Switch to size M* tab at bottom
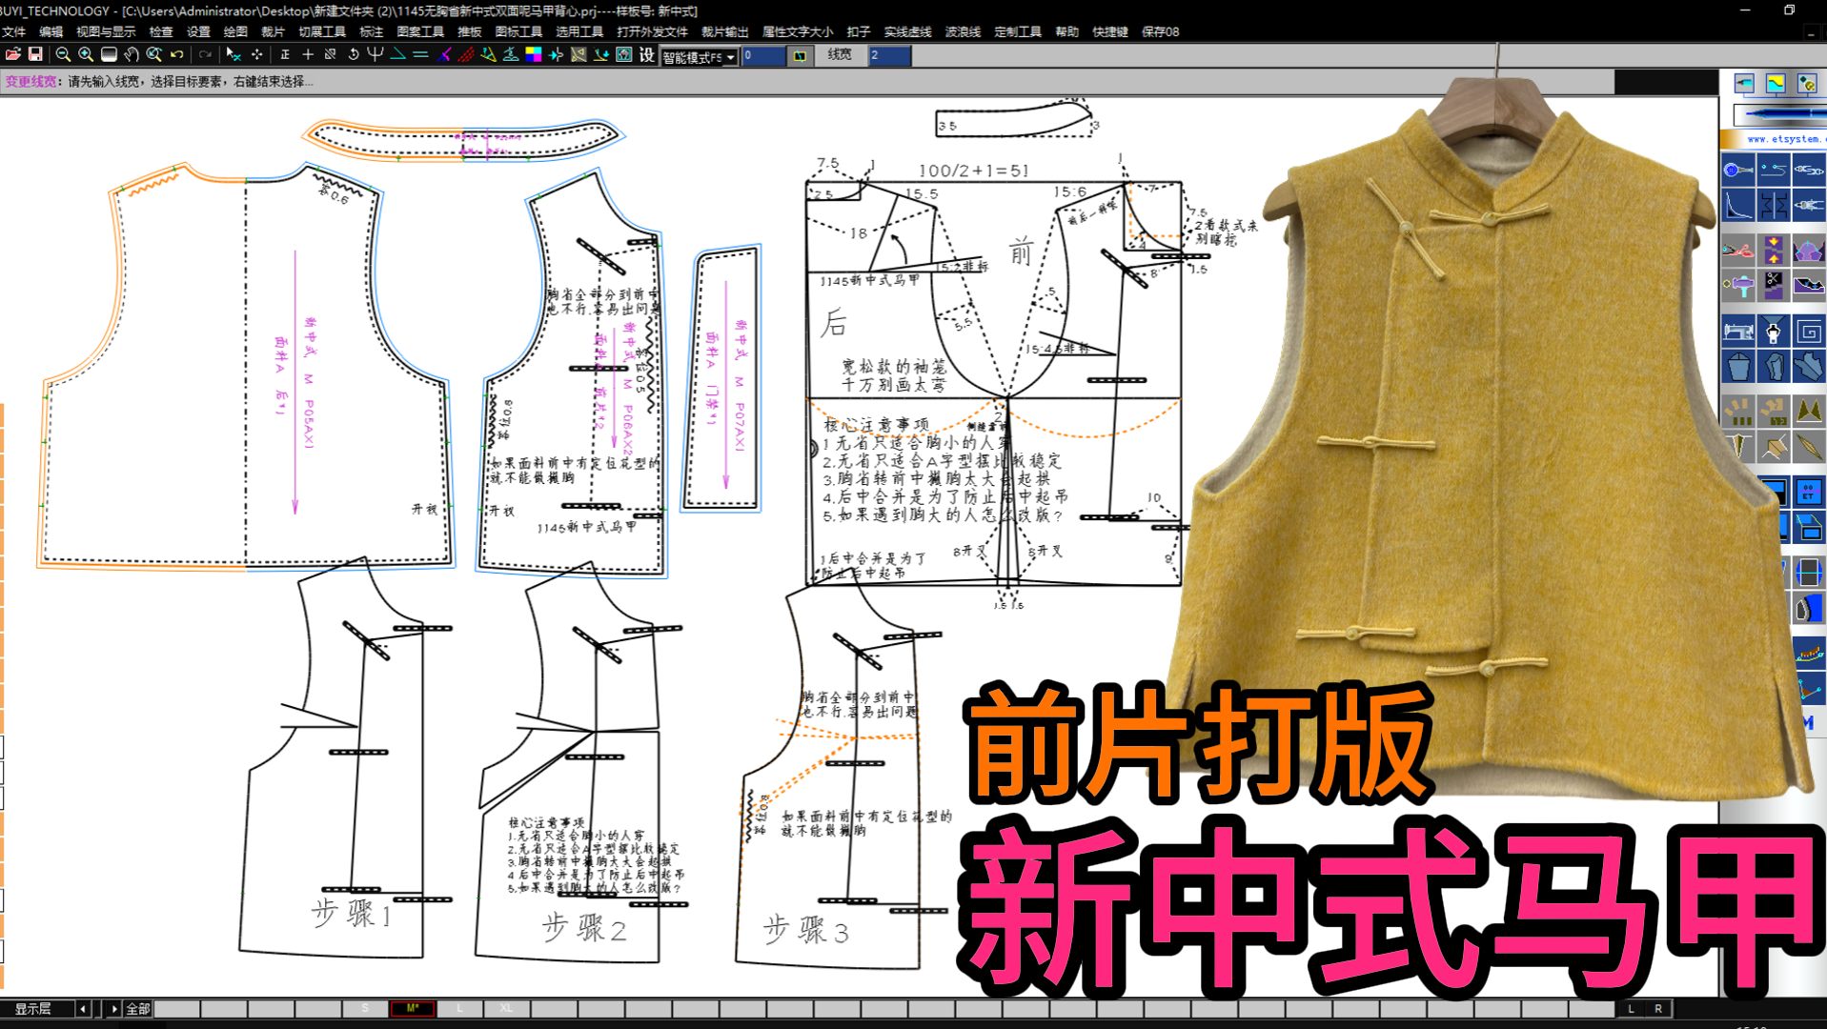The height and width of the screenshot is (1029, 1827). pos(412,1007)
